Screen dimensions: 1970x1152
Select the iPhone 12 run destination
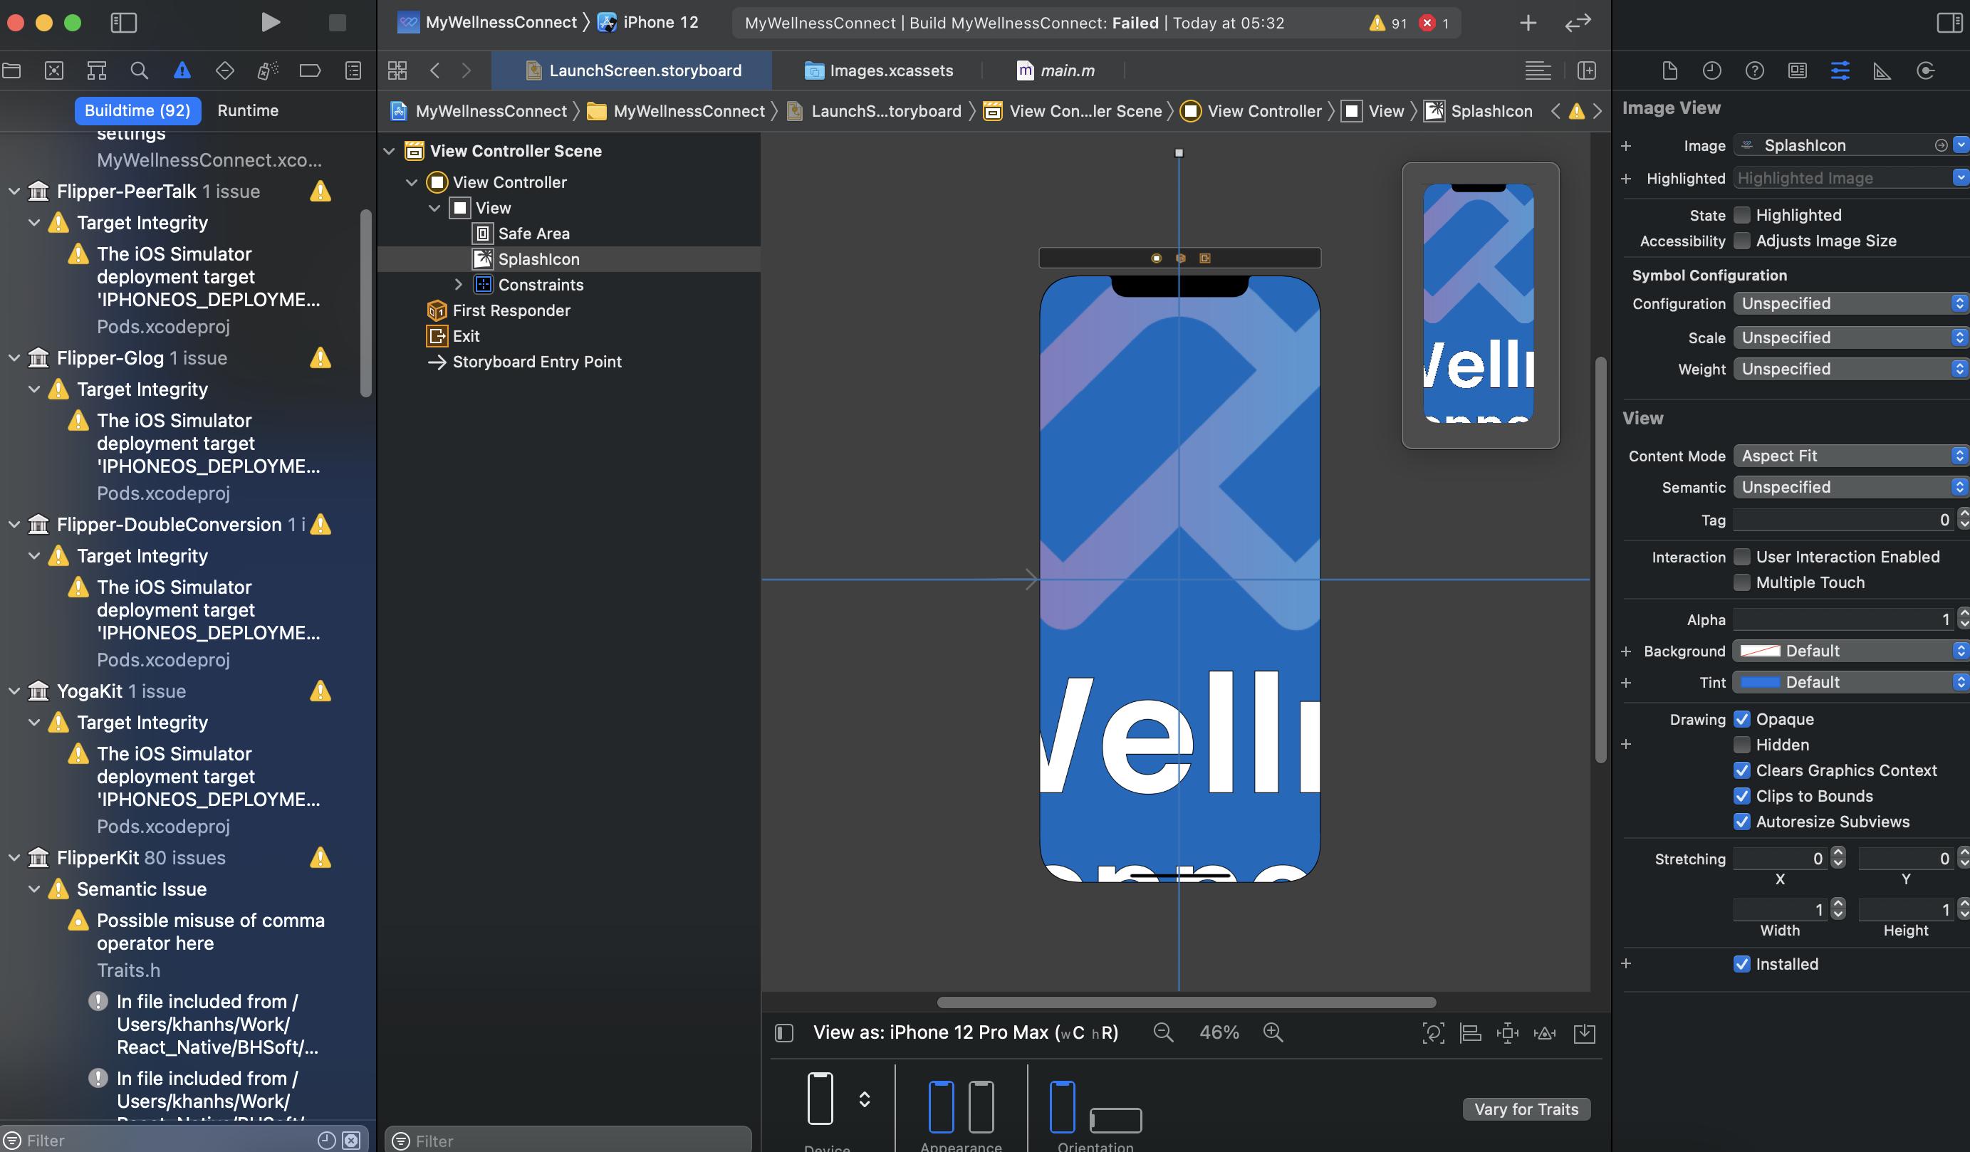pos(648,23)
